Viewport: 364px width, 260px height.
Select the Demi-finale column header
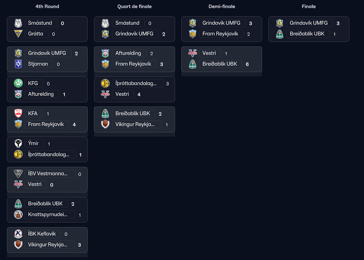222,6
